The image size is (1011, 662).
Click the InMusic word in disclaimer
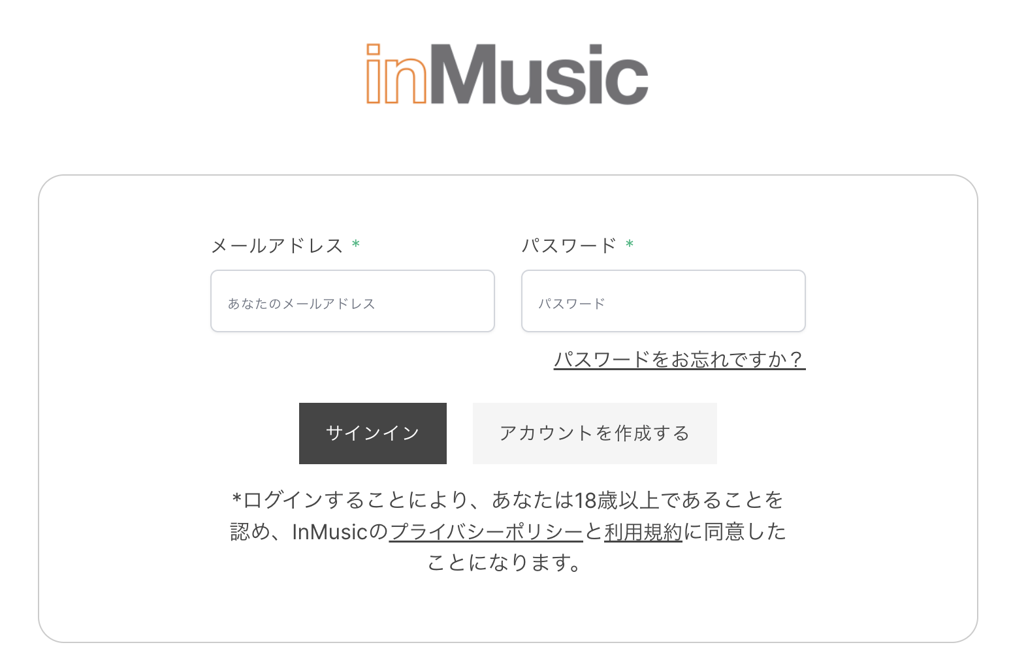pyautogui.click(x=330, y=532)
